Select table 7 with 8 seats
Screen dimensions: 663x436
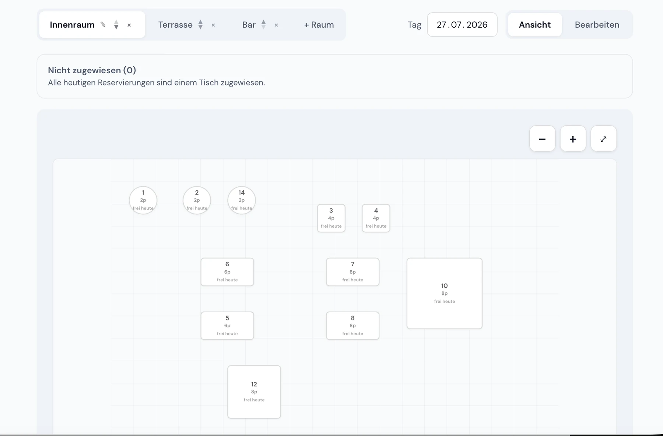(352, 272)
